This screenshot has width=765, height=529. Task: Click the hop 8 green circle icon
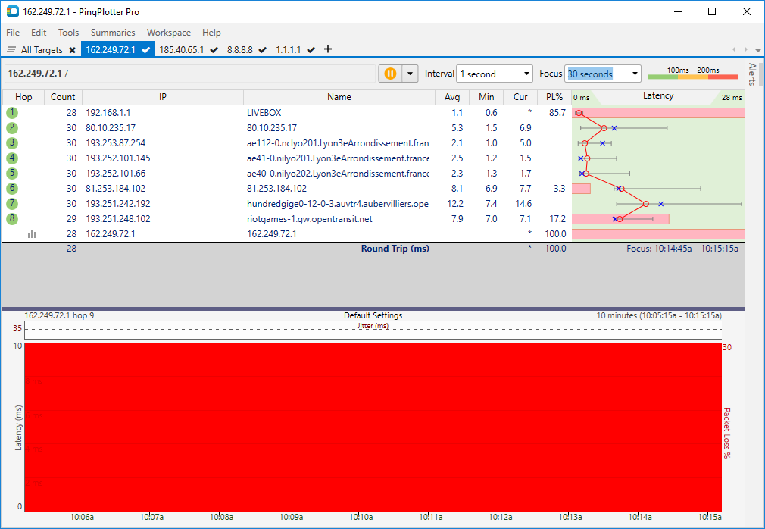click(x=12, y=219)
